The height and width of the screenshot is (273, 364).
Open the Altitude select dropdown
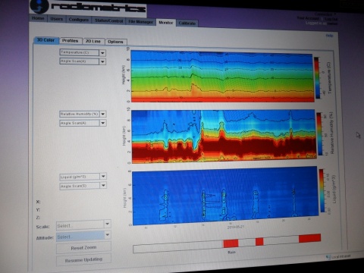point(83,236)
